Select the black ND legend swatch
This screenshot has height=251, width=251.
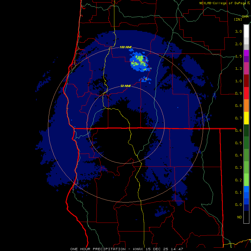tap(246, 217)
